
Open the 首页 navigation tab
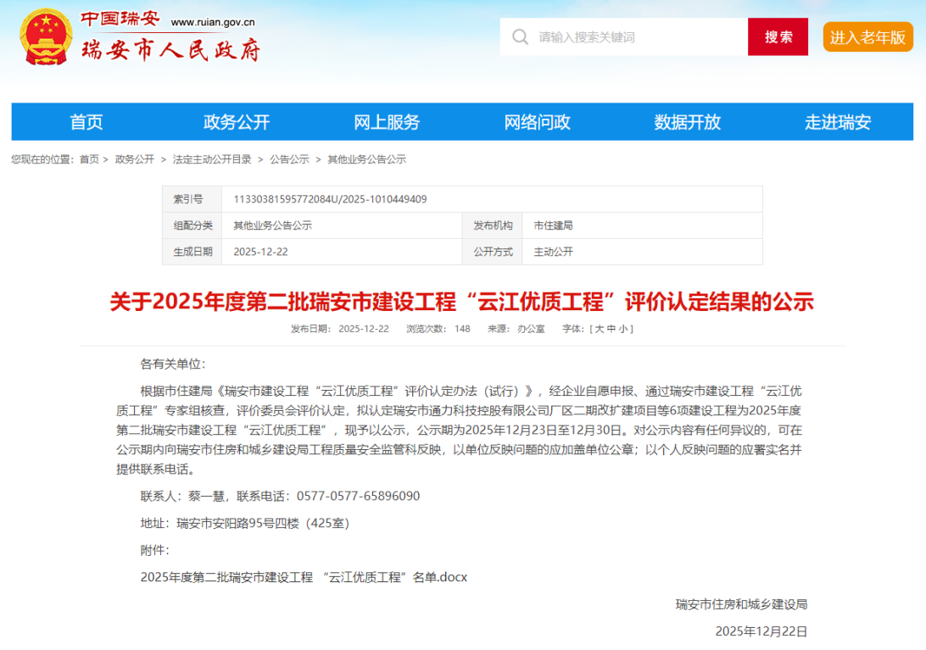[x=86, y=122]
